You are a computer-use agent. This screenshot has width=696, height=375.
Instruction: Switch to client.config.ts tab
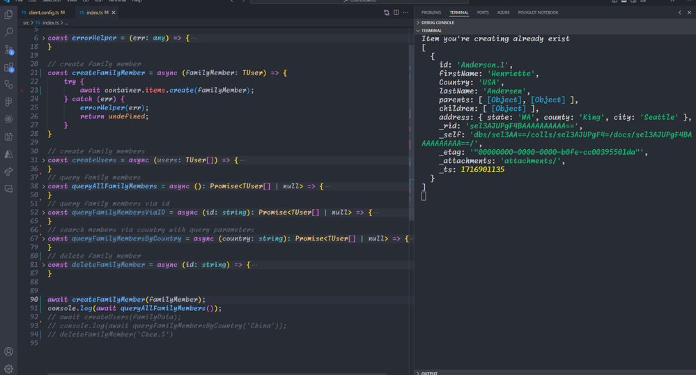click(x=42, y=13)
